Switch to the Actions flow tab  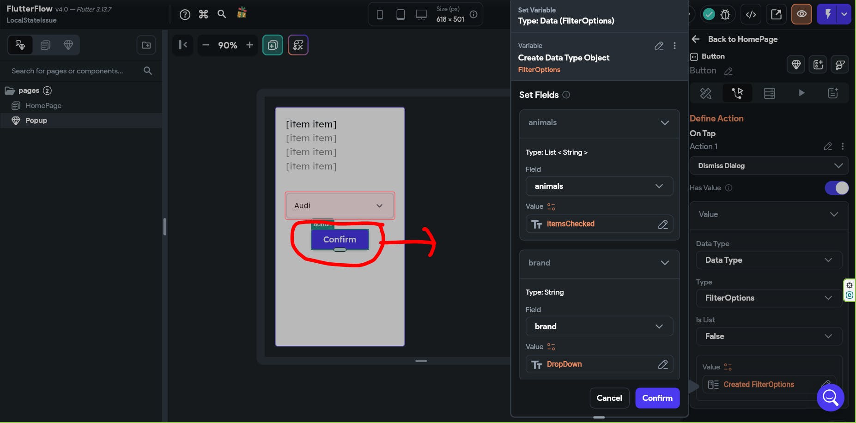click(x=737, y=93)
